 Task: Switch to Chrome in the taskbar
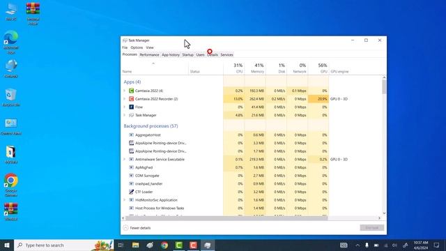tap(164, 245)
